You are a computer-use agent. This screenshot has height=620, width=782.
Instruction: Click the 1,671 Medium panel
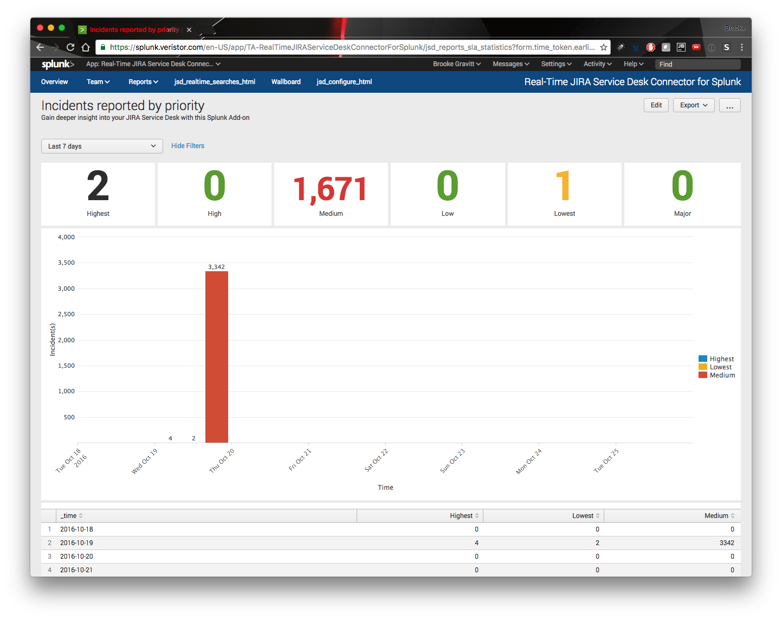331,194
